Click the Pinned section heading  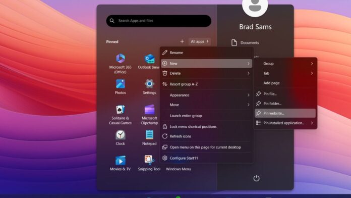pyautogui.click(x=112, y=42)
